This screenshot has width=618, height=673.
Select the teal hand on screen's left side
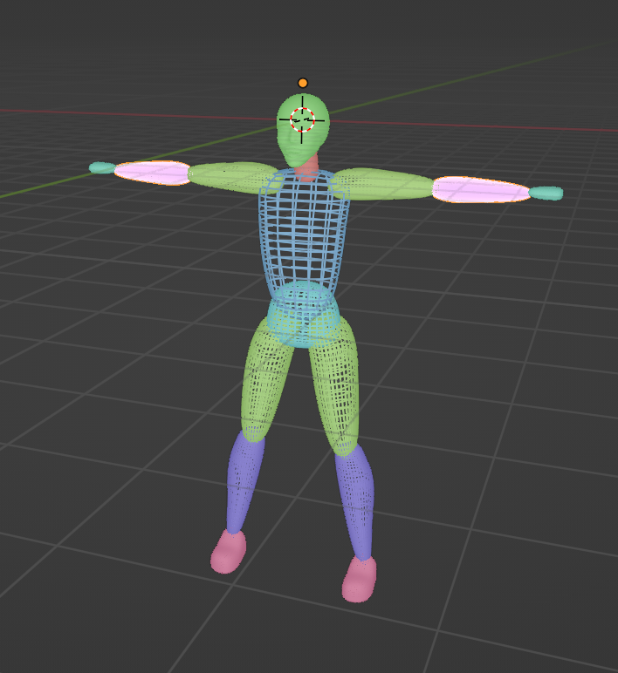pyautogui.click(x=102, y=167)
